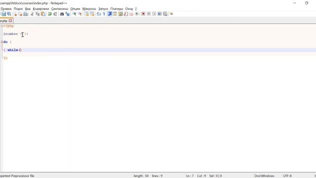
Task: Open the Кодировки menu
Action: point(41,9)
